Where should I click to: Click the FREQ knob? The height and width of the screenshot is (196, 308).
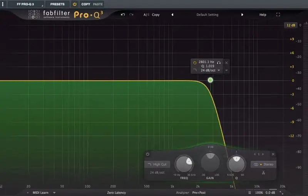pyautogui.click(x=184, y=164)
